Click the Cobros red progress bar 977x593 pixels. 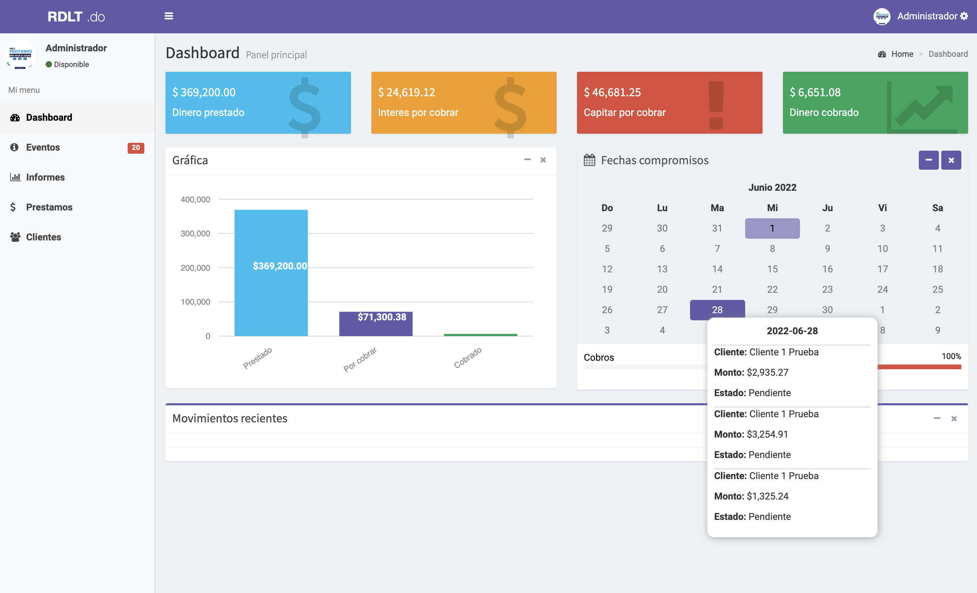coord(919,367)
